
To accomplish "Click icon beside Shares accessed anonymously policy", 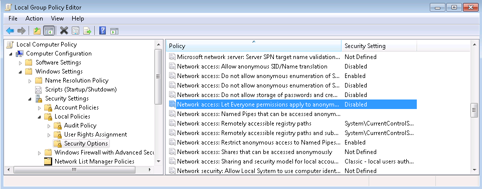I will coord(172,152).
